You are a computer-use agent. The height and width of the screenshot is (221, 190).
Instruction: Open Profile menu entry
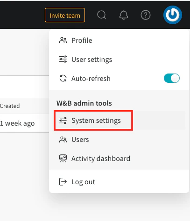point(119,40)
